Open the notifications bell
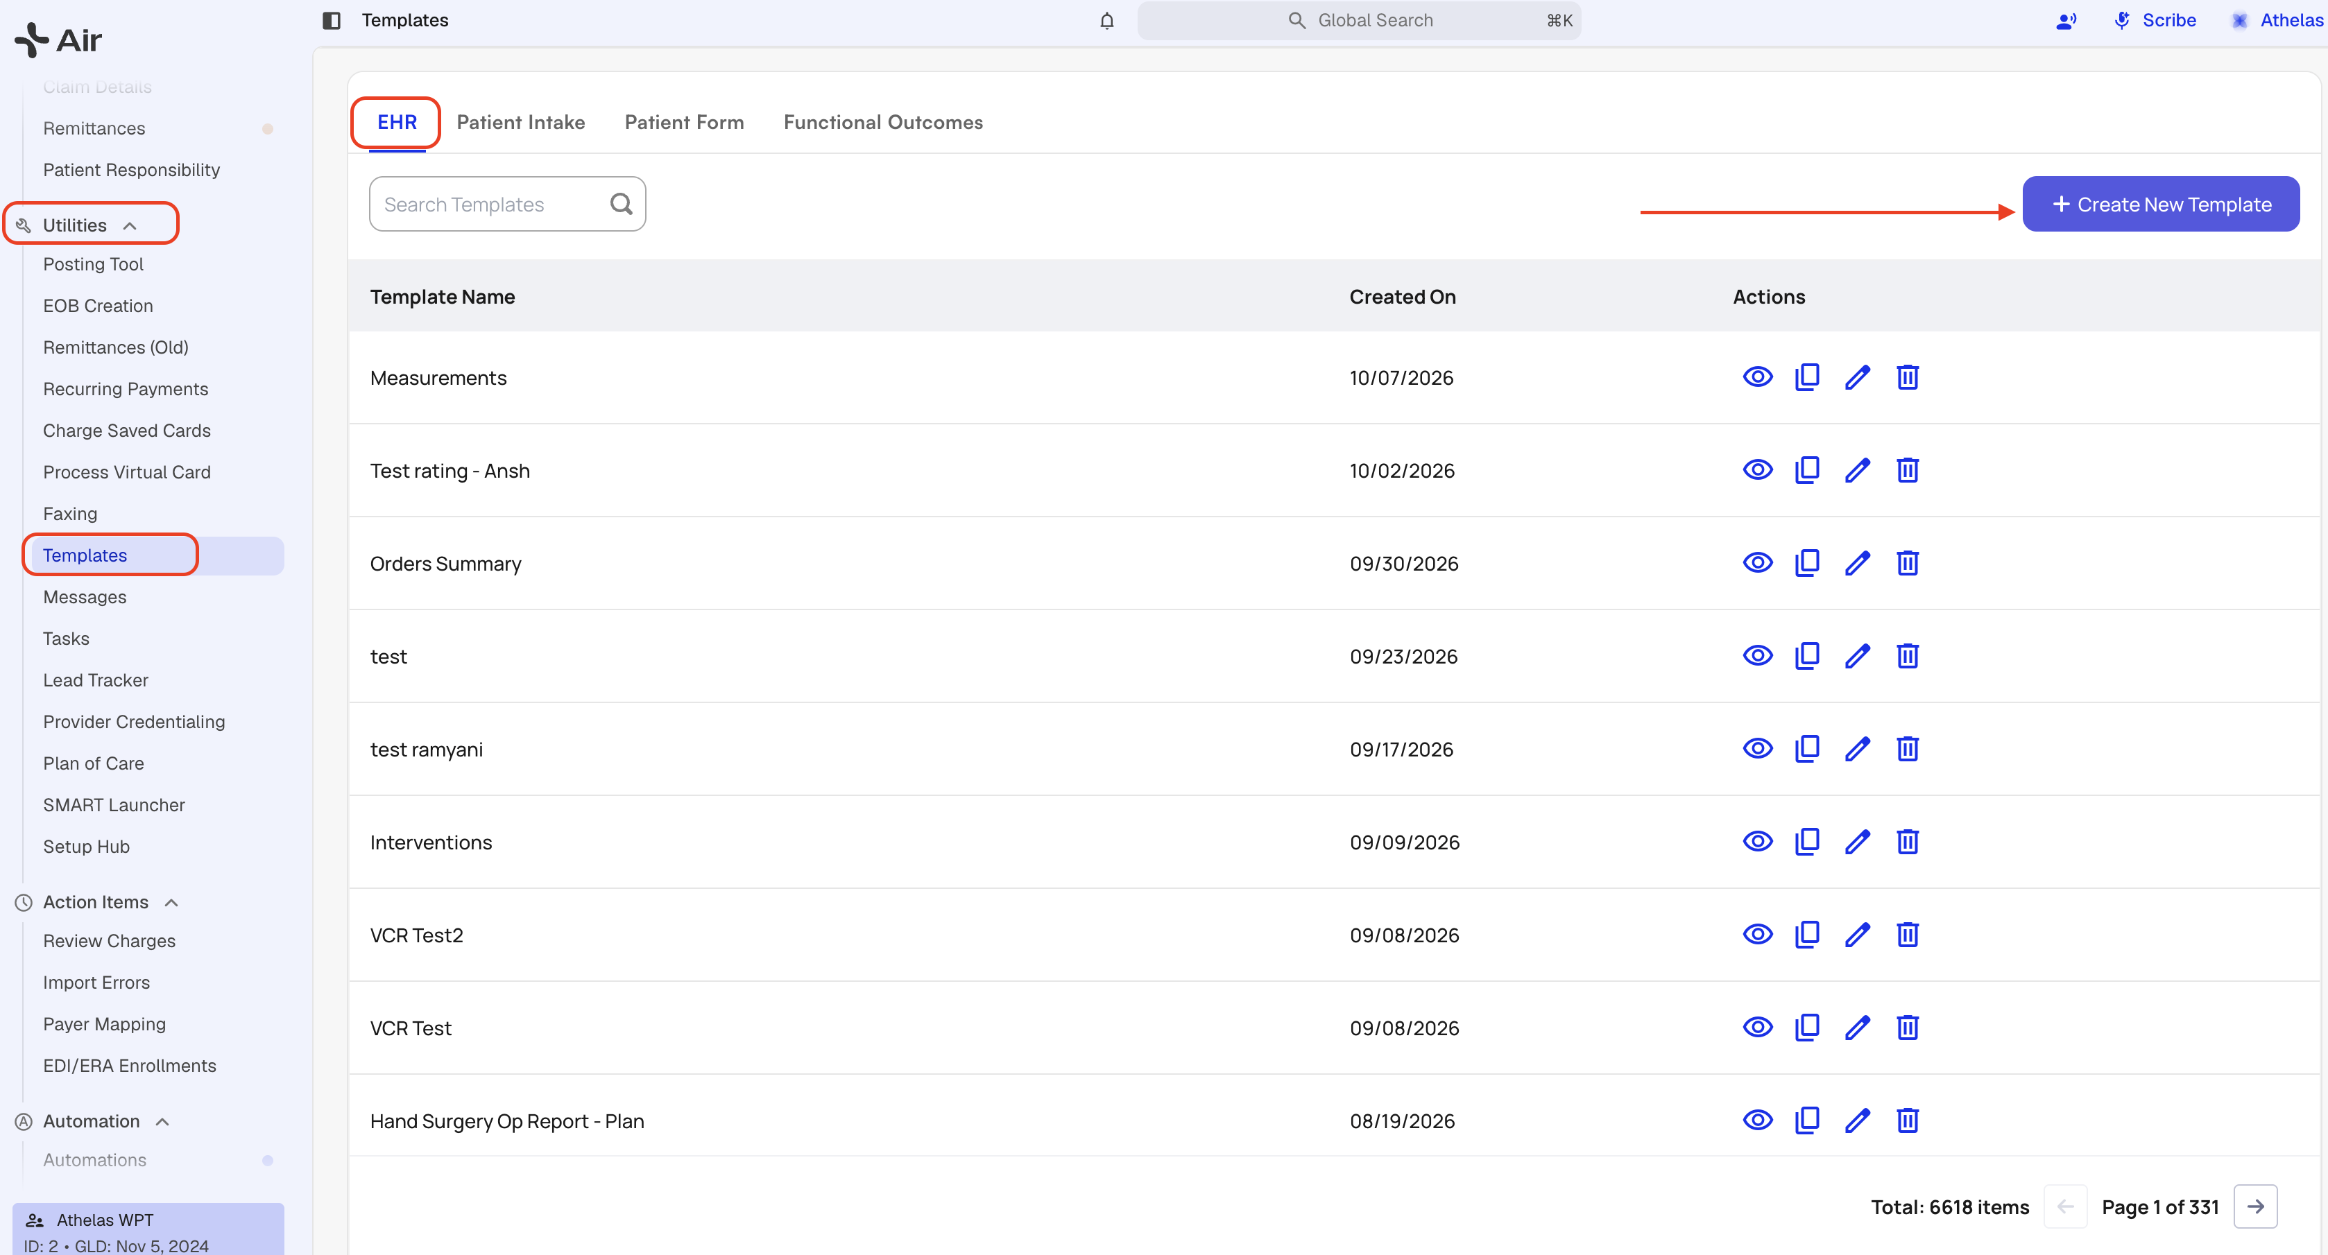The width and height of the screenshot is (2328, 1255). tap(1107, 20)
